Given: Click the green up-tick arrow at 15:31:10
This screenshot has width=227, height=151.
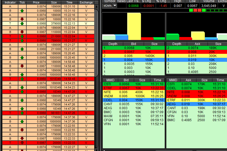Looking at the screenshot, I should (x=22, y=11).
